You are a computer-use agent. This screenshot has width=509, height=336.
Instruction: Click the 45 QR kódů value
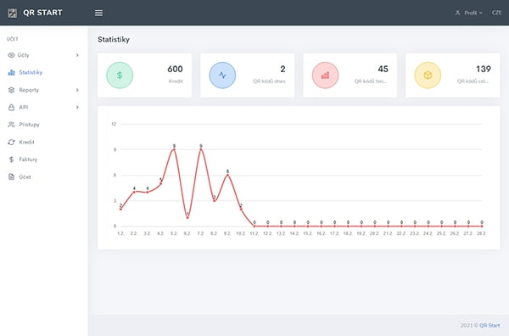click(383, 69)
